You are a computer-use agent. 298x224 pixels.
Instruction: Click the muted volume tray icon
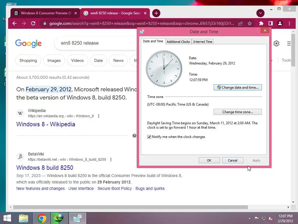coord(271,218)
